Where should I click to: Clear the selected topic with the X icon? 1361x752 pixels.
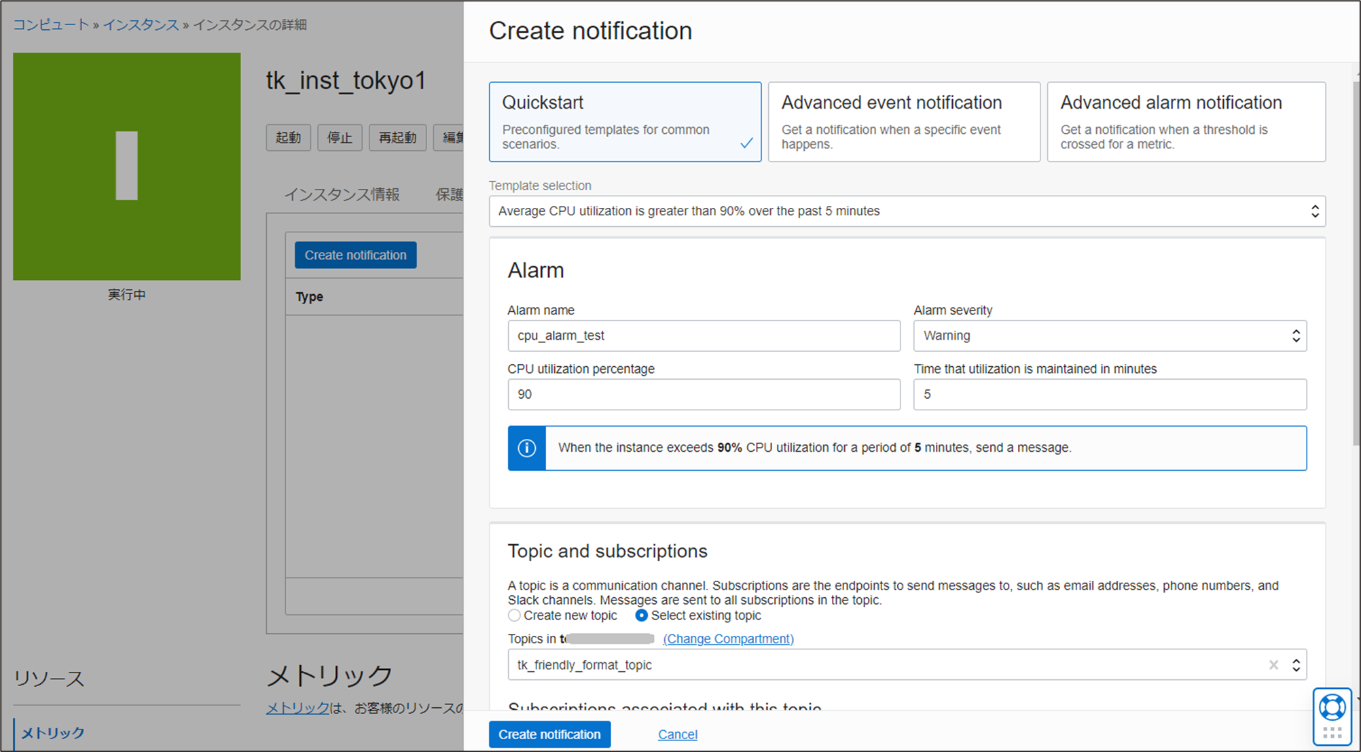[1273, 665]
